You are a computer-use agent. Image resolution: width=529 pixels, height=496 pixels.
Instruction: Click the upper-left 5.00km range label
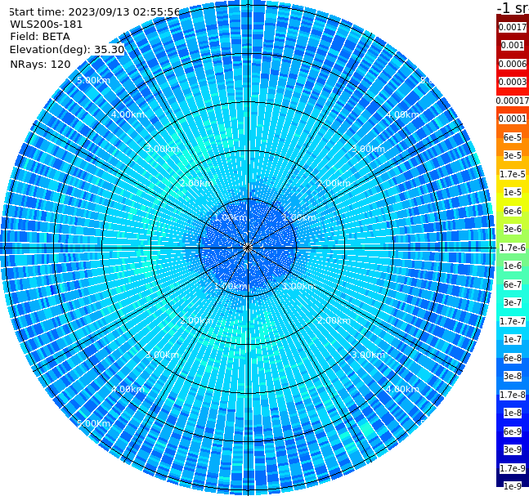tap(93, 80)
